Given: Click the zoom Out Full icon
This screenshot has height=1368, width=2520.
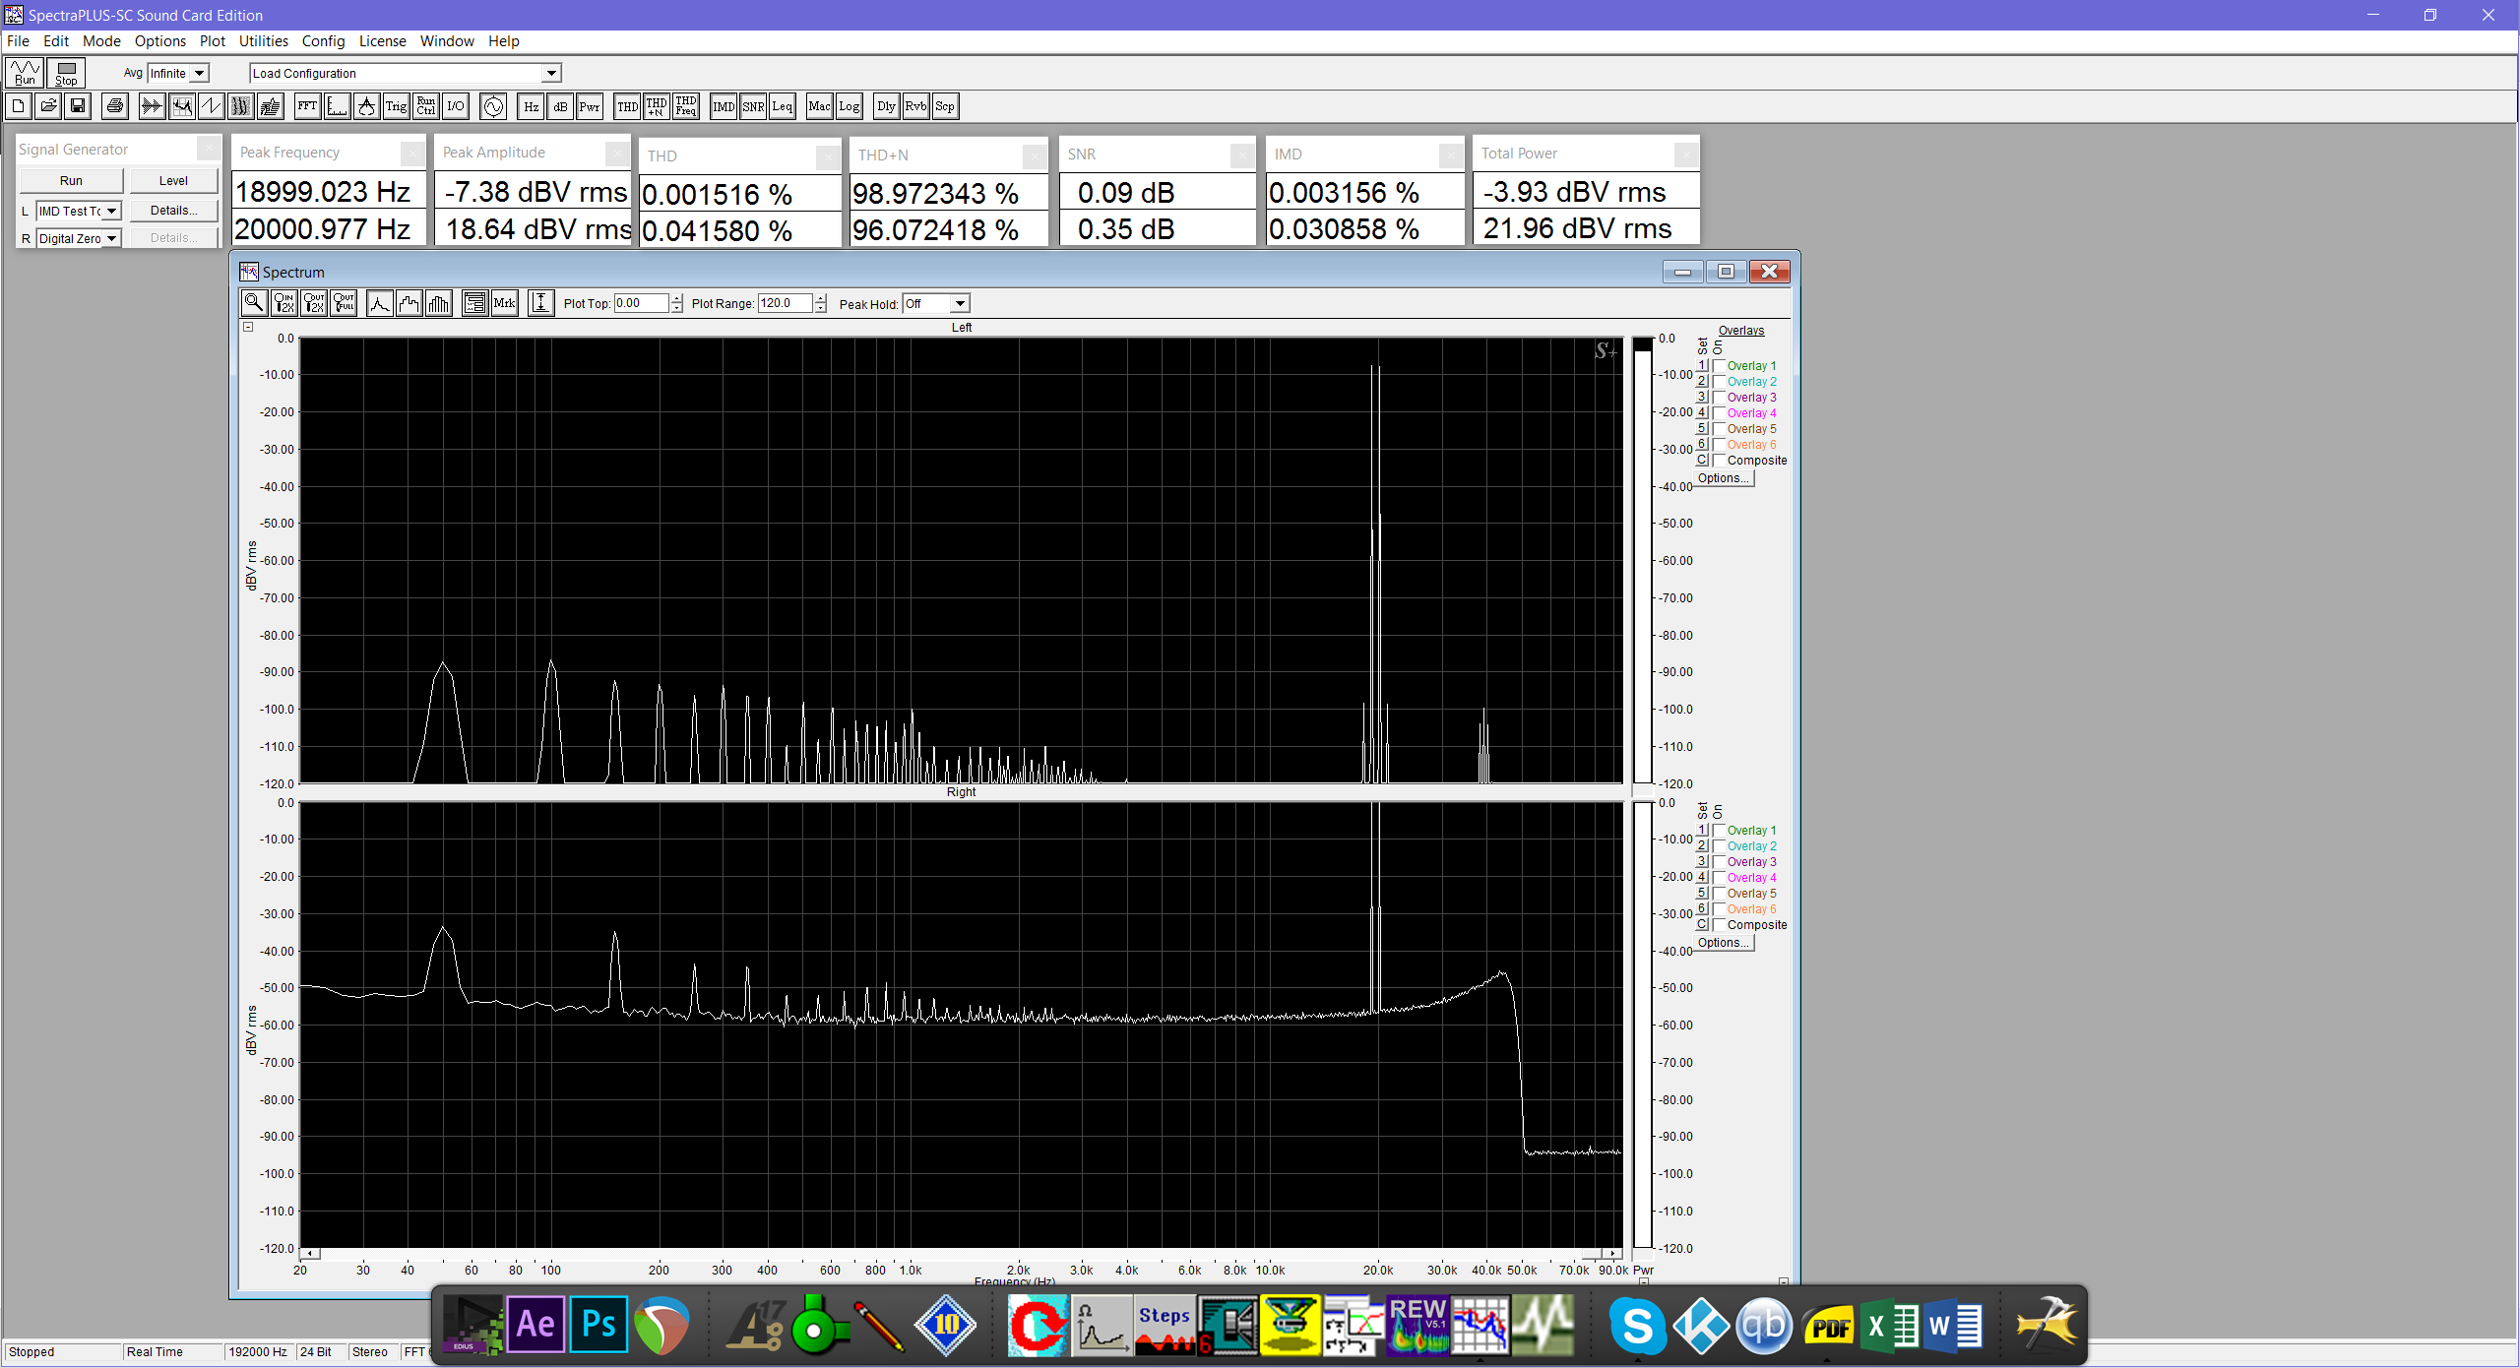Looking at the screenshot, I should point(344,303).
